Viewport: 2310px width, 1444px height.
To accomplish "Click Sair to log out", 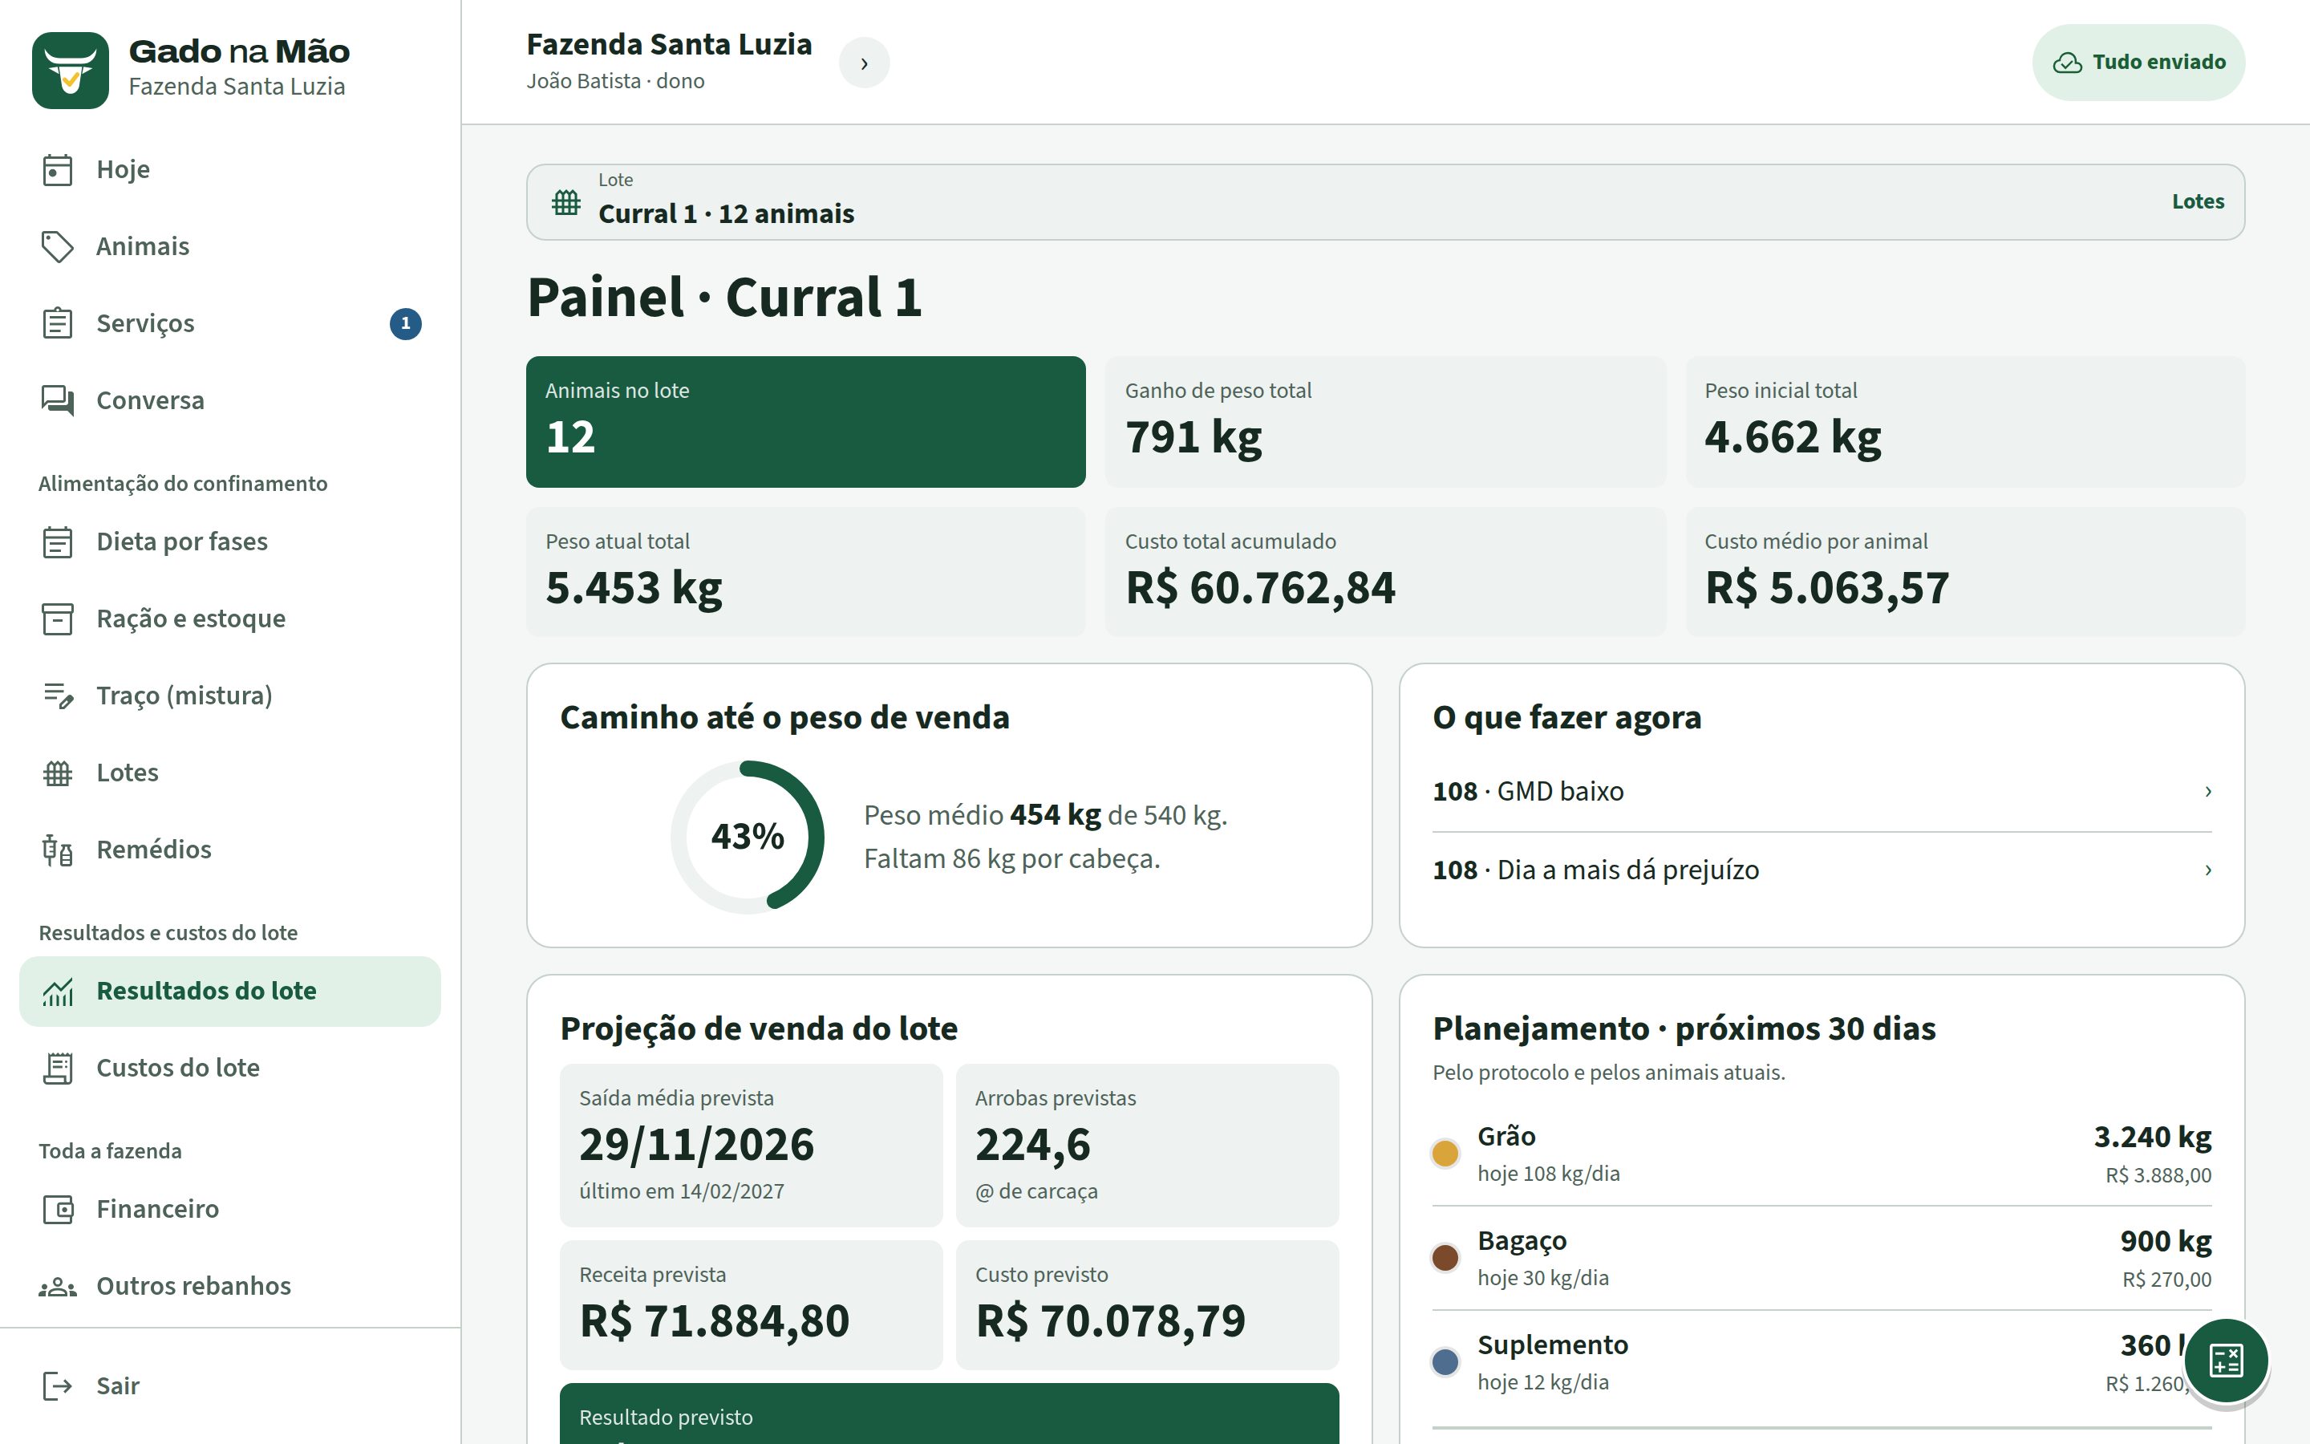I will click(230, 1385).
